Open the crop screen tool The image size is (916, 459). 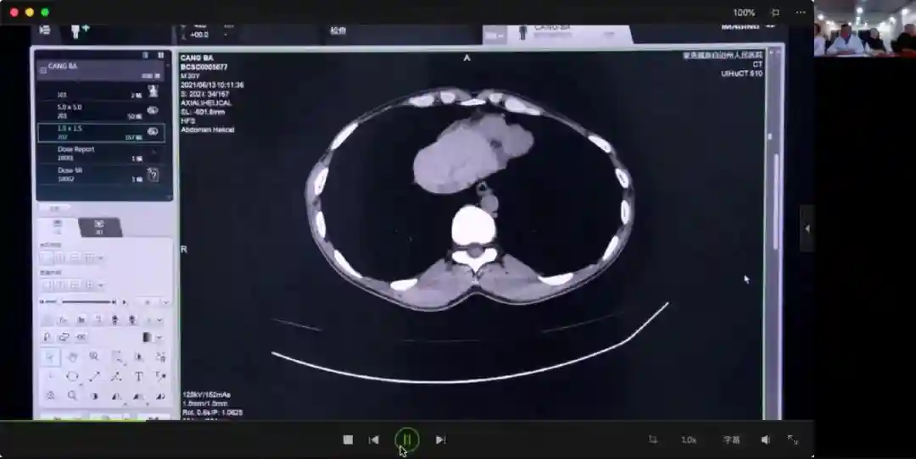tap(652, 440)
